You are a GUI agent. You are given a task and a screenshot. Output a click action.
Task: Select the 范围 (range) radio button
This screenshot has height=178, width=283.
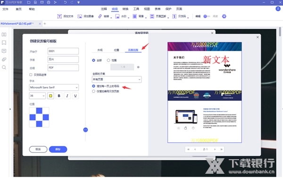108,60
